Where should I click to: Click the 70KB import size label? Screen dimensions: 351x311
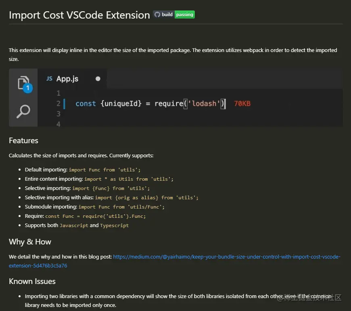(242, 104)
